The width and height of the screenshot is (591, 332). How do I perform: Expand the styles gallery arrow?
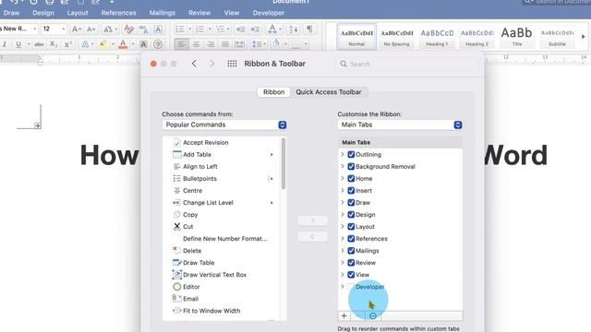pos(584,37)
